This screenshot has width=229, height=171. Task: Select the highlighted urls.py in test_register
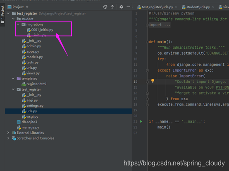68,111
